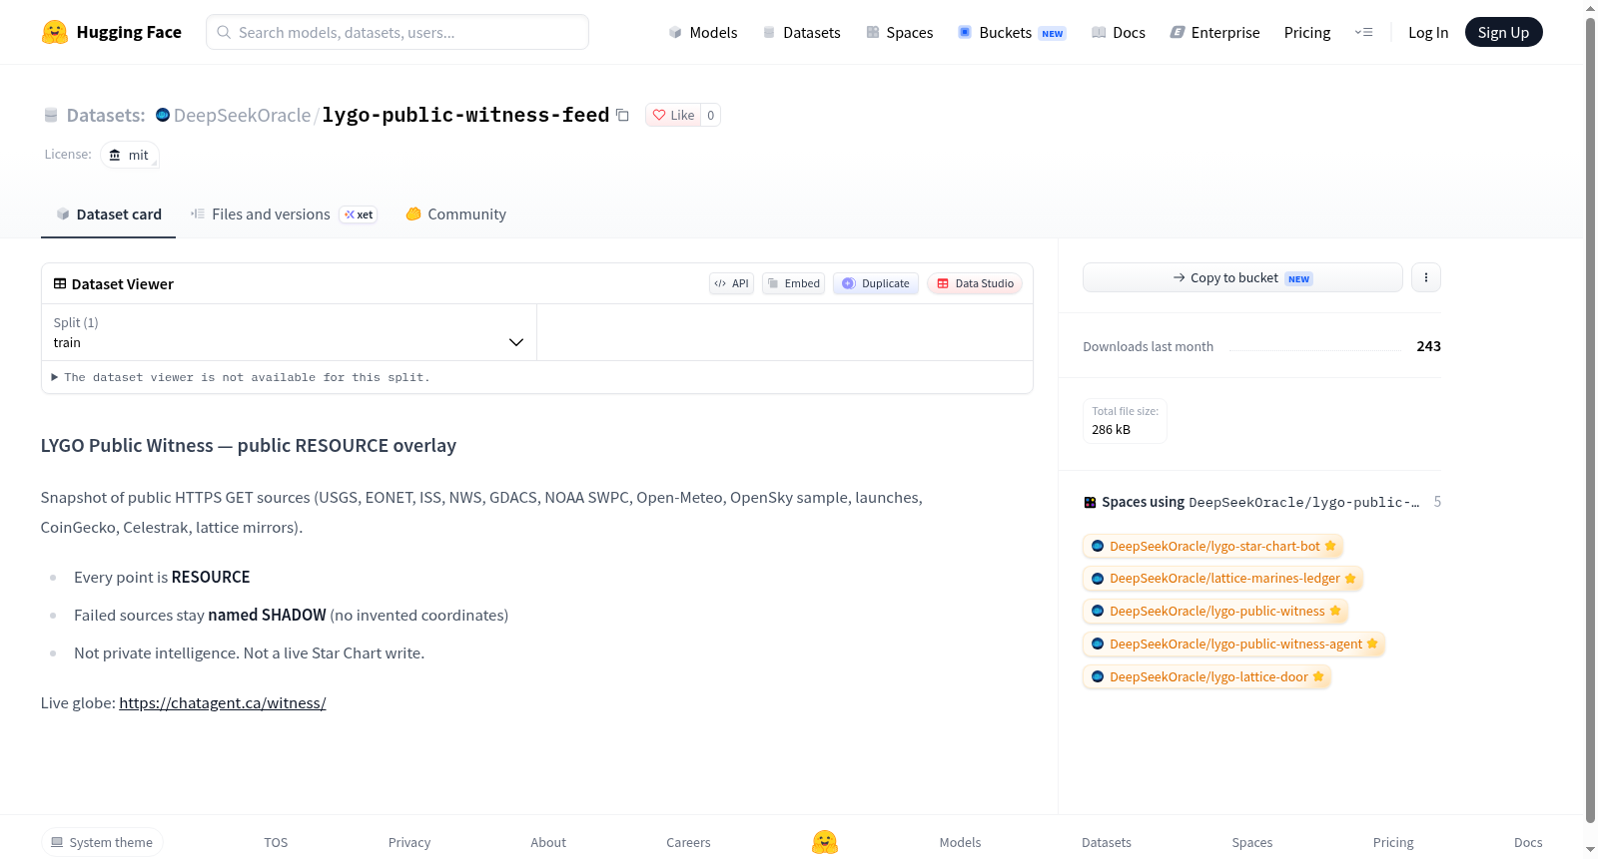
Task: Open Datasets in the top navigation
Action: click(801, 32)
